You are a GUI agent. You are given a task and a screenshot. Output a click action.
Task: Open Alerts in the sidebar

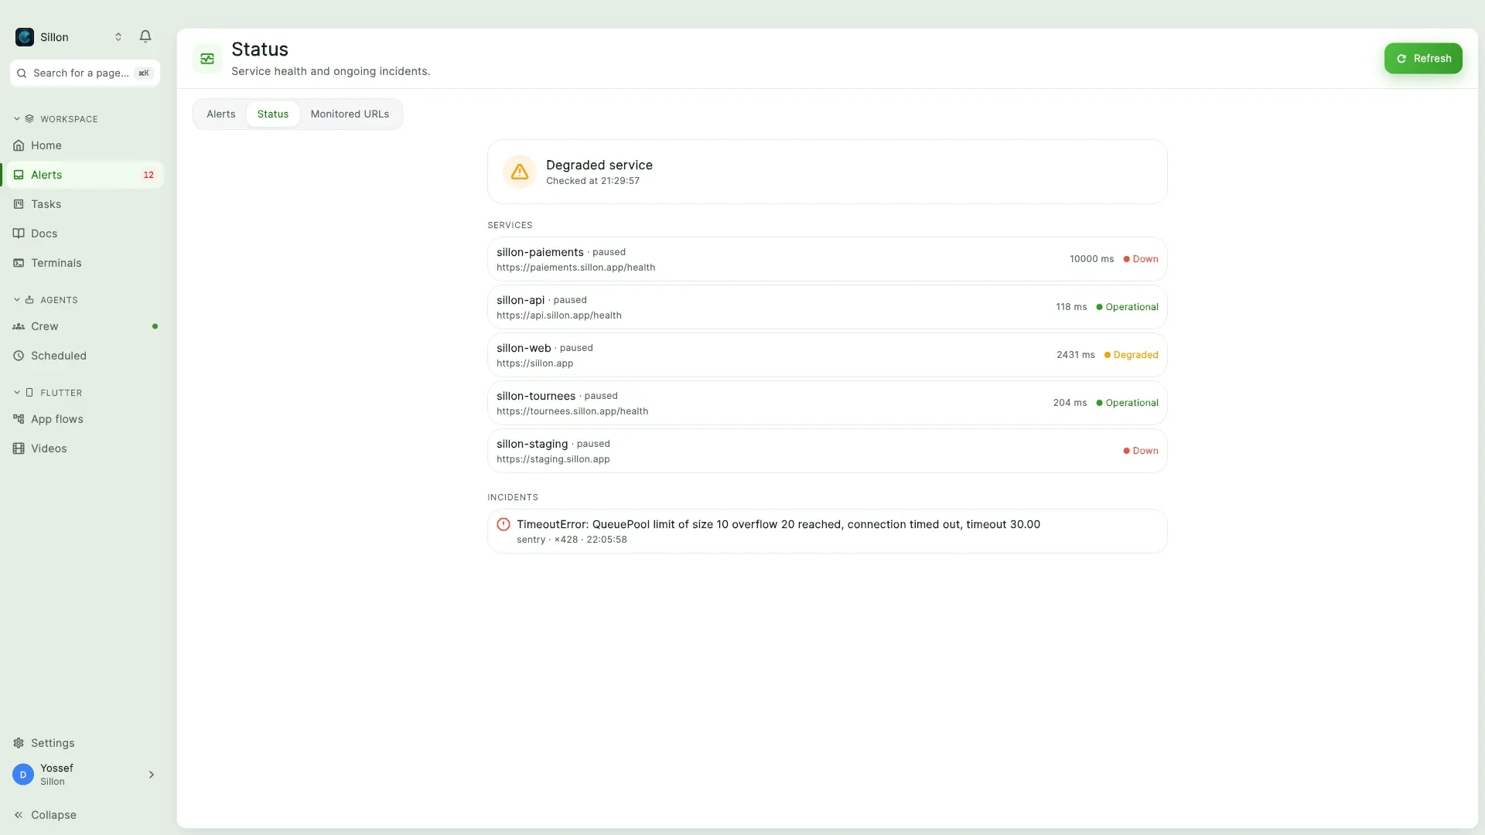85,175
